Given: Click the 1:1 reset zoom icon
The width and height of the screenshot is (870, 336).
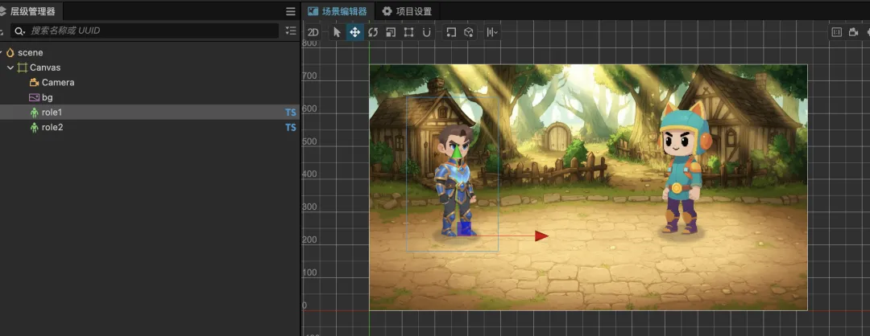Looking at the screenshot, I should 837,32.
